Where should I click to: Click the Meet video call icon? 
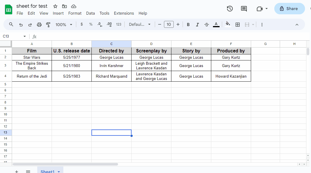pyautogui.click(x=259, y=9)
